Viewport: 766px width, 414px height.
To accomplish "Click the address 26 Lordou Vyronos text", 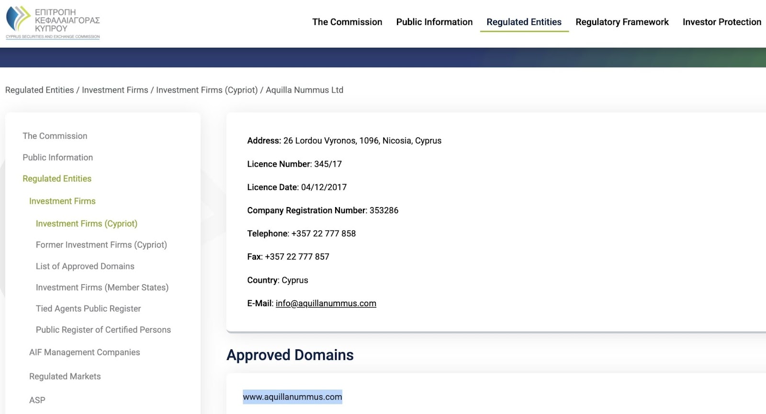I will pyautogui.click(x=344, y=141).
